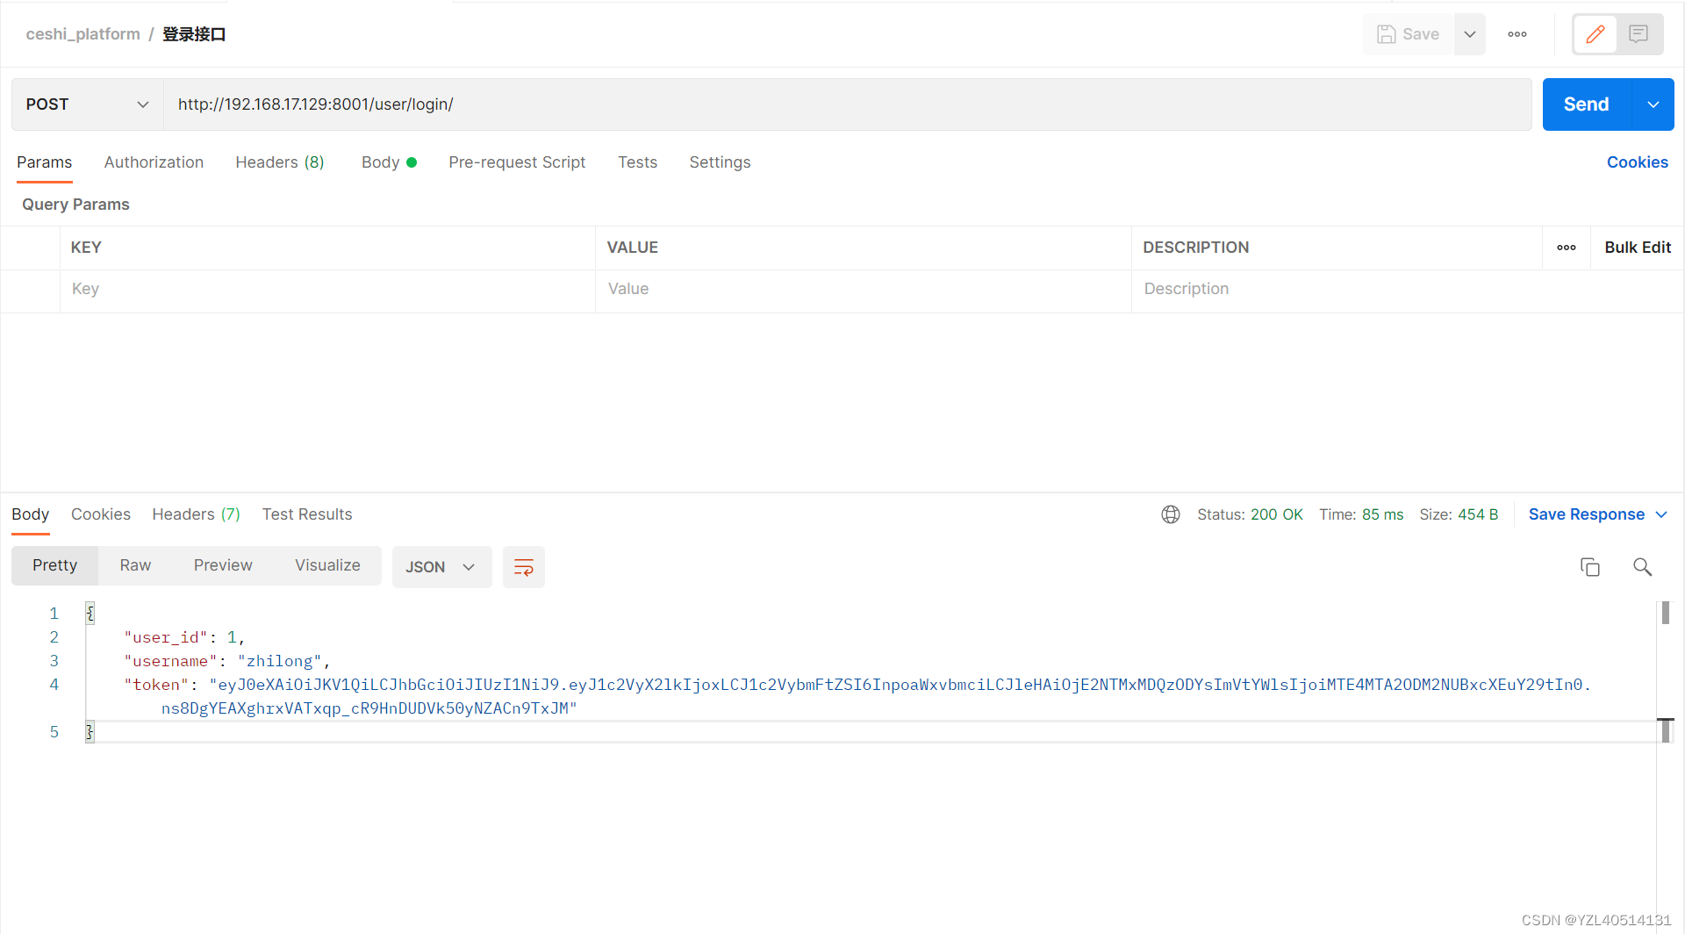Toggle line wrap icon
Image resolution: width=1685 pixels, height=934 pixels.
click(x=524, y=567)
